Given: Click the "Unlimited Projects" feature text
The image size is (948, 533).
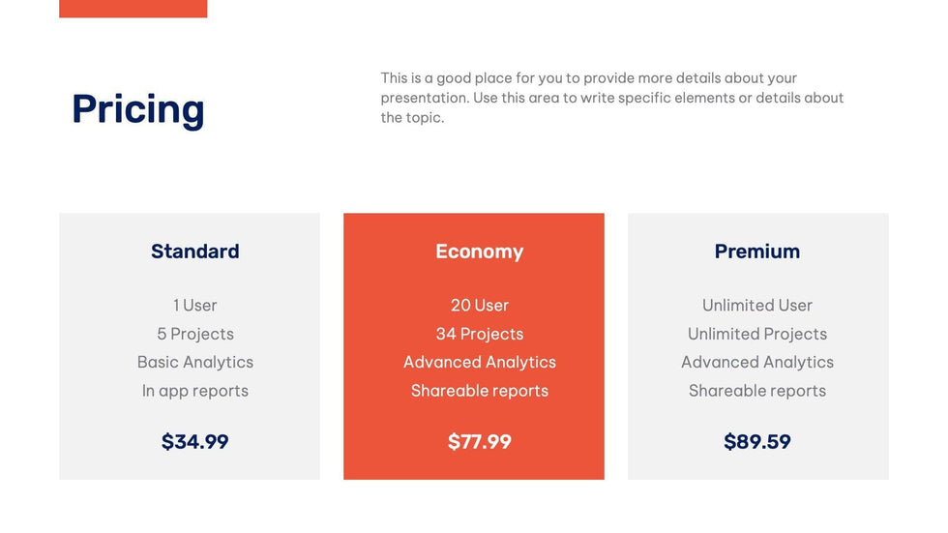Looking at the screenshot, I should (x=756, y=334).
